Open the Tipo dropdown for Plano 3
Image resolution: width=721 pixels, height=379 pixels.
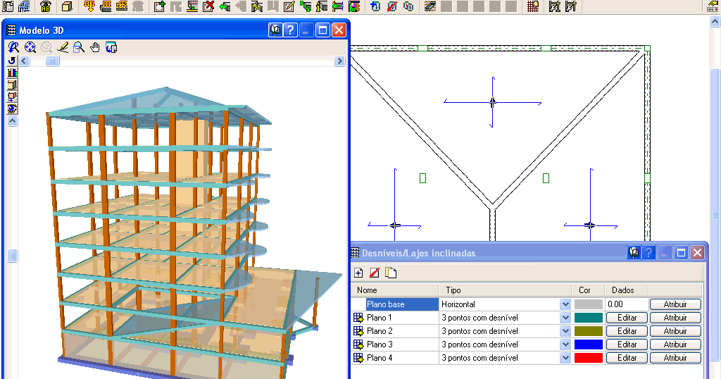[x=565, y=344]
